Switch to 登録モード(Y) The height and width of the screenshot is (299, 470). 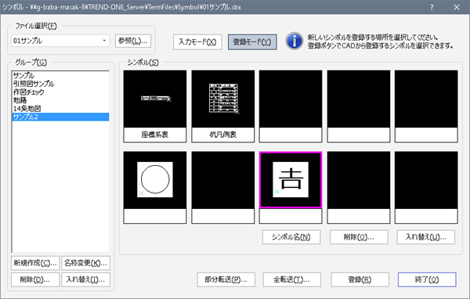(x=252, y=41)
